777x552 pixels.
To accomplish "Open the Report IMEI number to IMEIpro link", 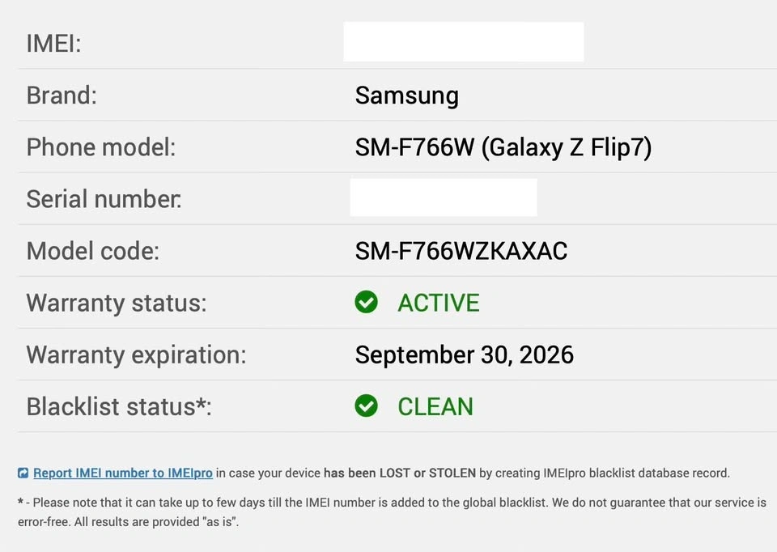I will (123, 473).
